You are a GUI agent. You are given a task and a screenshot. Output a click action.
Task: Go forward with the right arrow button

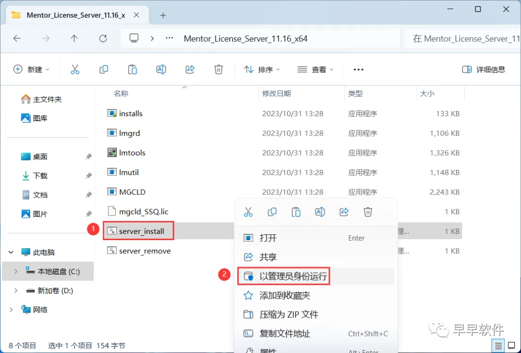(x=45, y=39)
